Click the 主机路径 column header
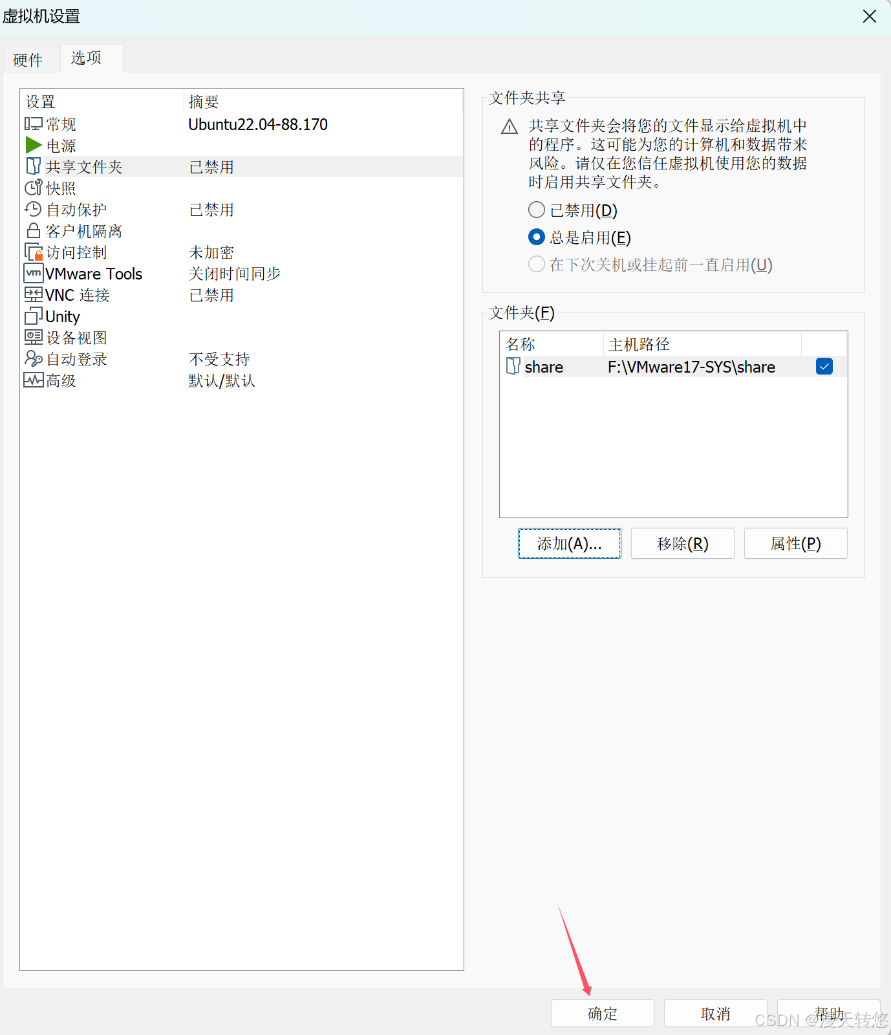The image size is (891, 1035). coord(702,344)
